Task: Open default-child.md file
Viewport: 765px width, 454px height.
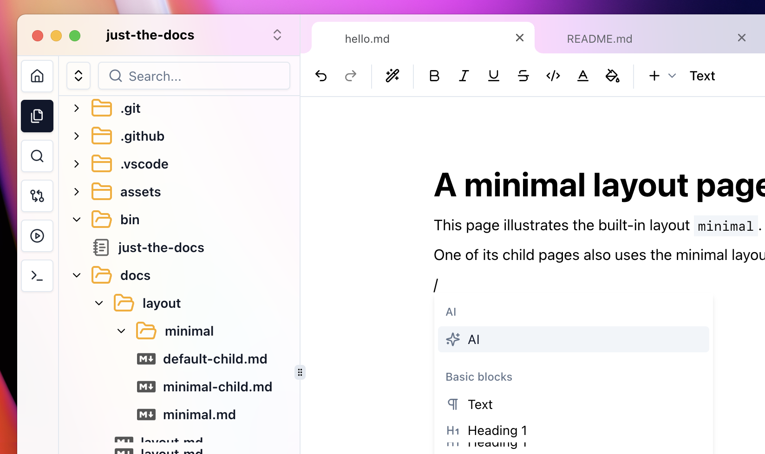Action: click(x=215, y=359)
